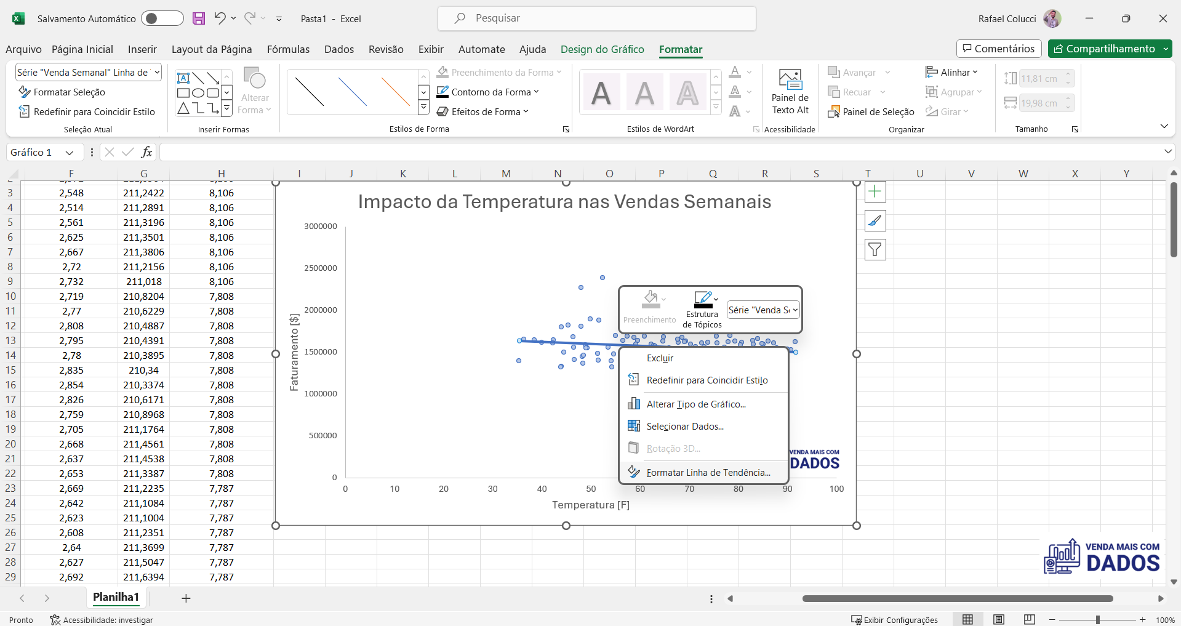
Task: Select the chart Filtros do Gráfico funnel icon
Action: pos(875,249)
